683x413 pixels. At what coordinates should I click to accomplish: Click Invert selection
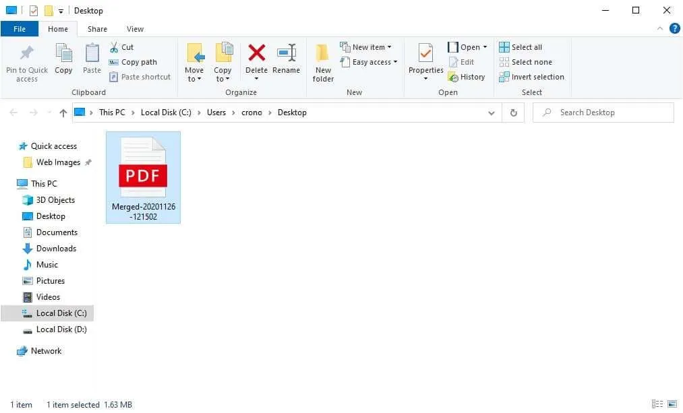(531, 77)
